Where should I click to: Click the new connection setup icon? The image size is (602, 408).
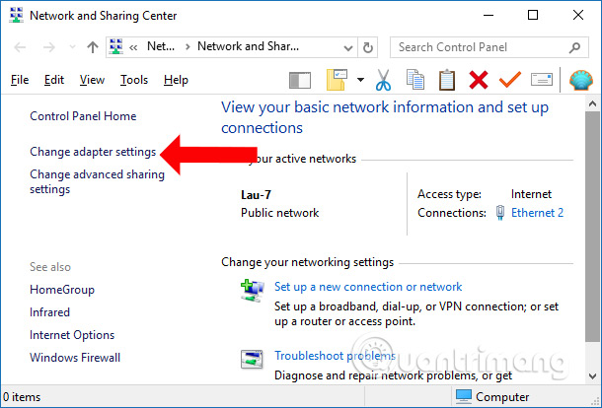click(x=252, y=291)
